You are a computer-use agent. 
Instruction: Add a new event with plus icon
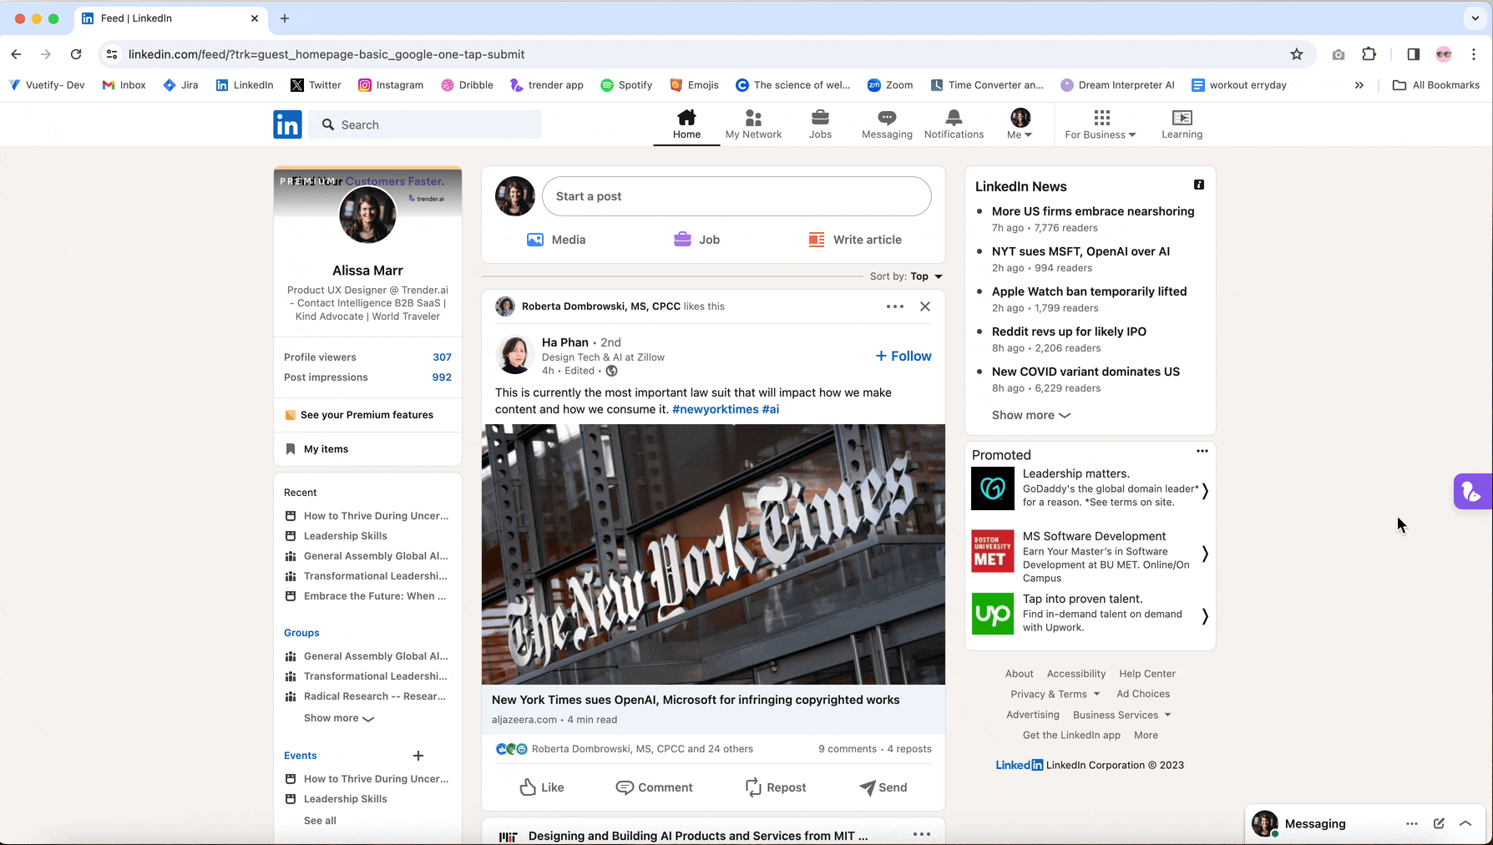pos(418,756)
